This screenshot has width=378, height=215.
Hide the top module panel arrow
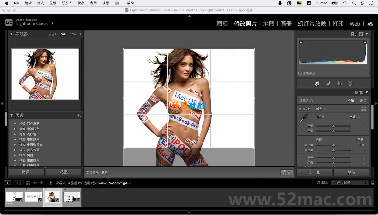189,16
